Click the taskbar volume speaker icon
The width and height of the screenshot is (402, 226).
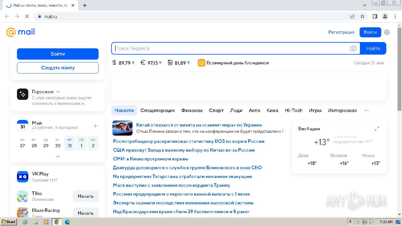[x=357, y=222]
